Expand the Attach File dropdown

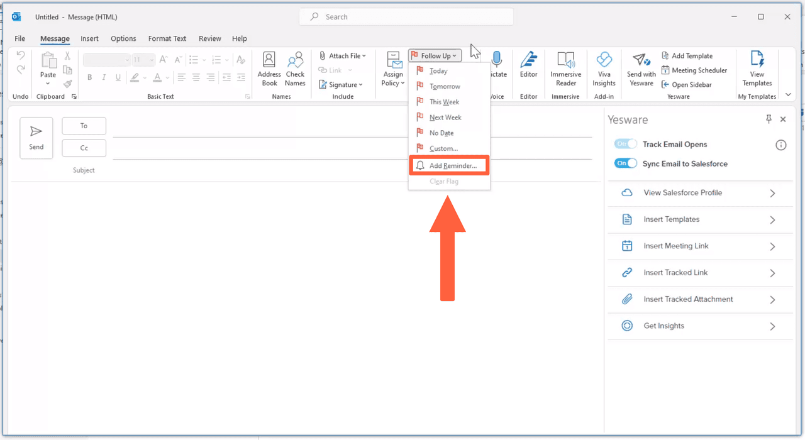pyautogui.click(x=343, y=56)
